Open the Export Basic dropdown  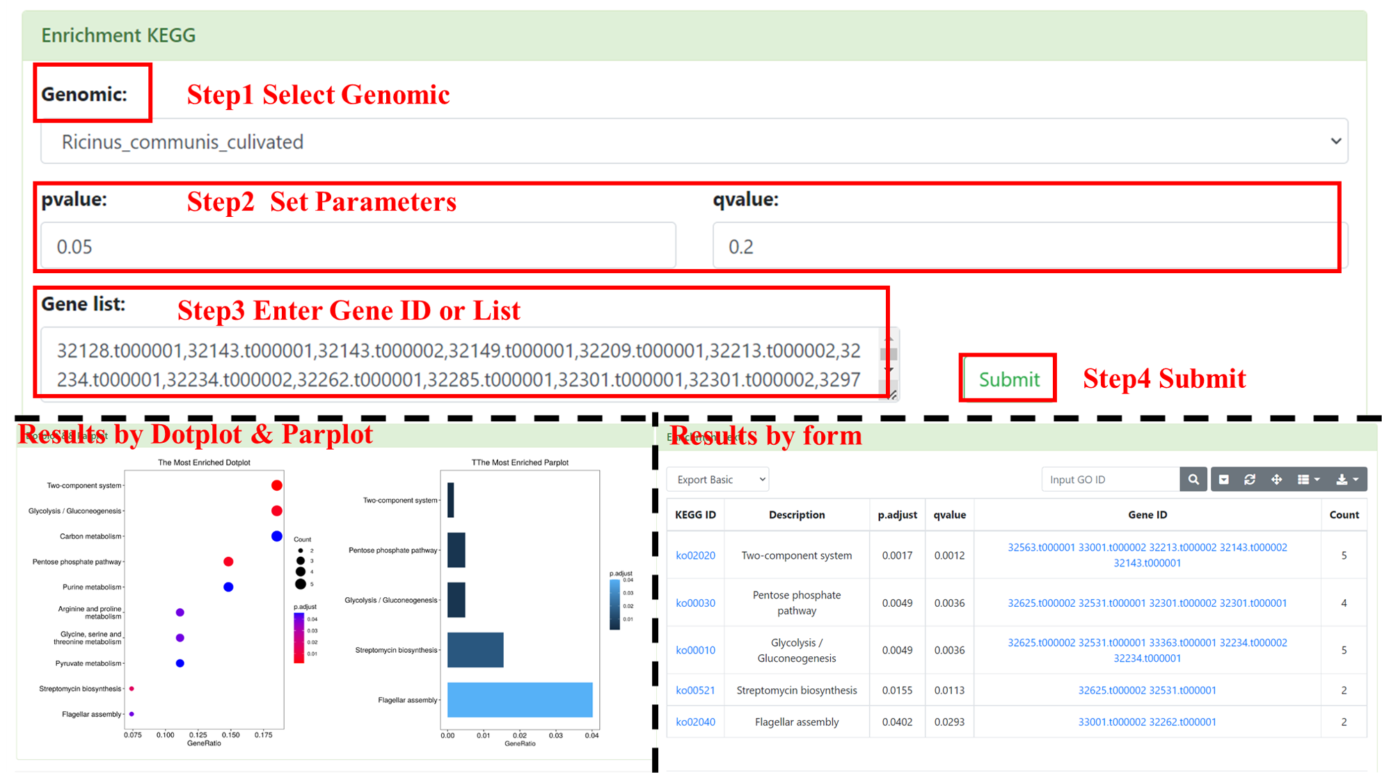[717, 480]
